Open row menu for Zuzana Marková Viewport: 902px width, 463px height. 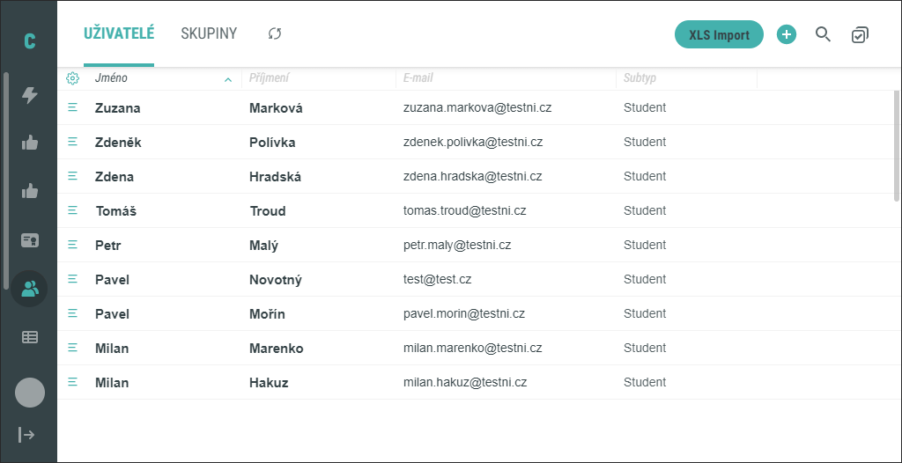tap(72, 107)
